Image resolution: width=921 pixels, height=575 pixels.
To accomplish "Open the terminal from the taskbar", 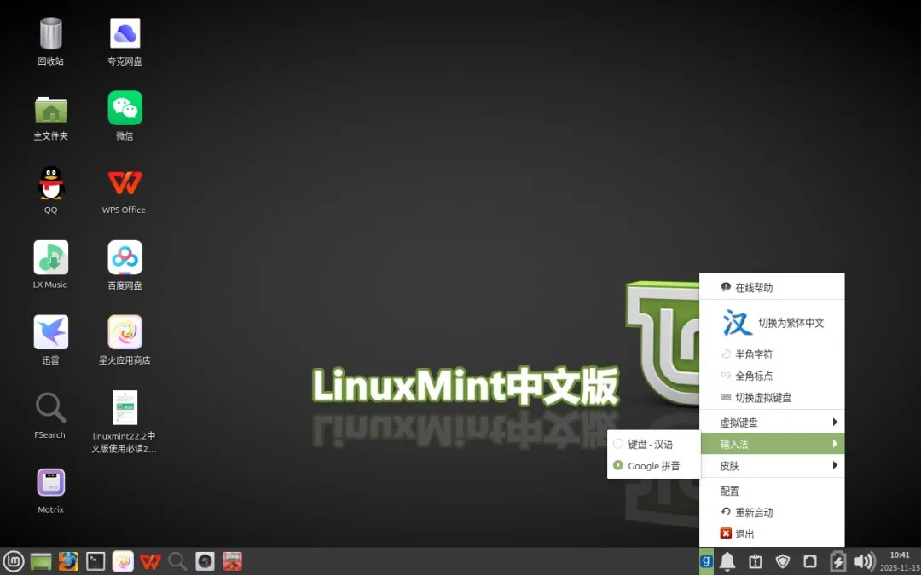I will 96,561.
